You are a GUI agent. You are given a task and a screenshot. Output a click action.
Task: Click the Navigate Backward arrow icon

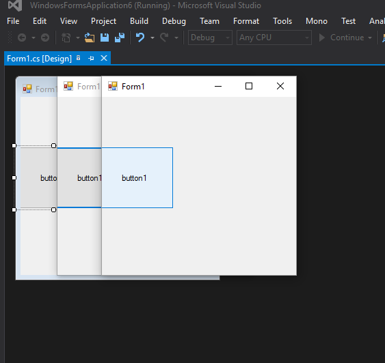(22, 38)
